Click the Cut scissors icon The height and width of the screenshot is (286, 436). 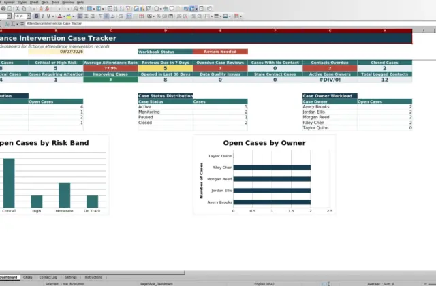pos(18,9)
